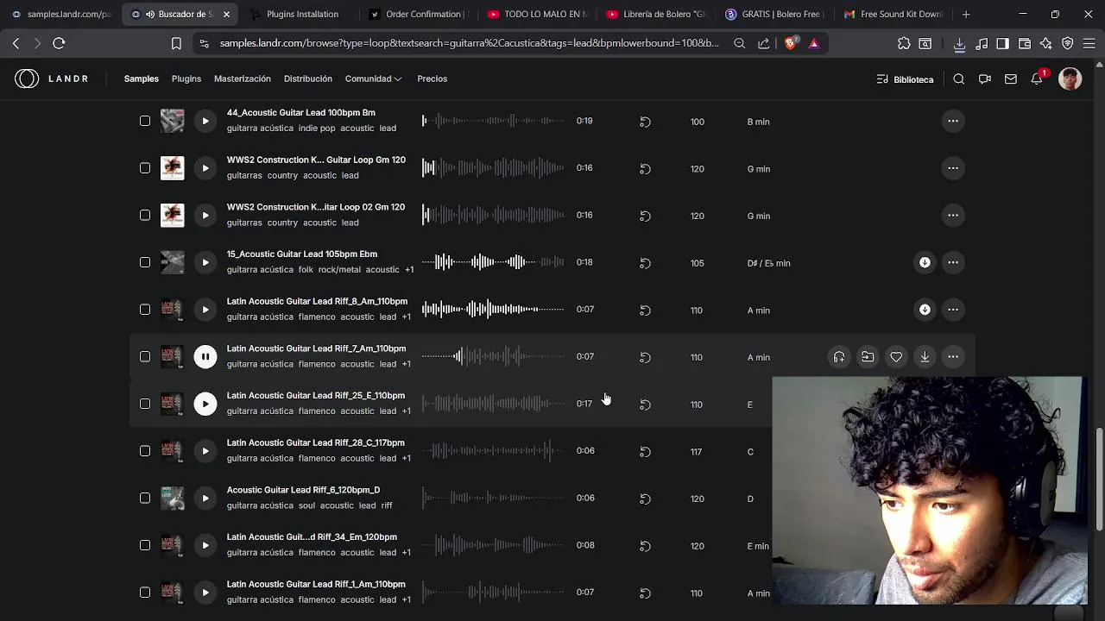Open user profile avatar in LANDR header

[x=1070, y=79]
